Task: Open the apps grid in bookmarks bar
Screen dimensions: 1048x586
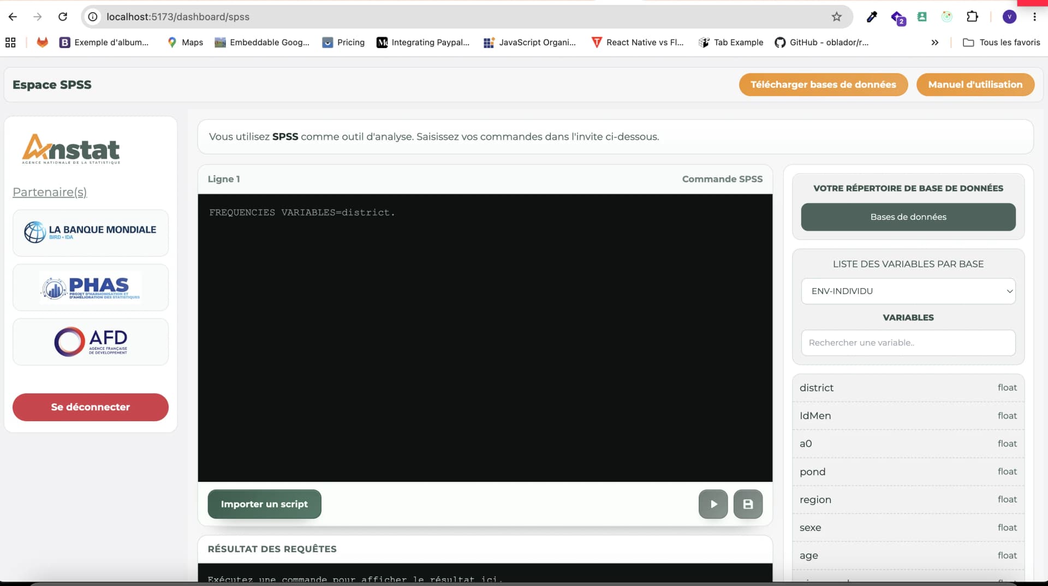Action: click(x=10, y=43)
